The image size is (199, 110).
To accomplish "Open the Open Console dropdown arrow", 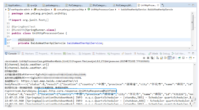I will coord(194,58).
